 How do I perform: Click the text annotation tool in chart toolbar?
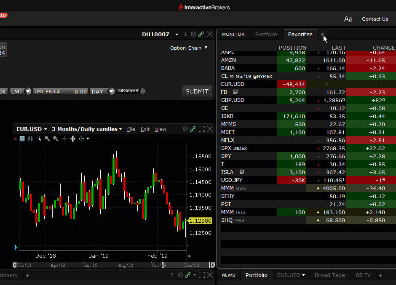(x=22, y=139)
